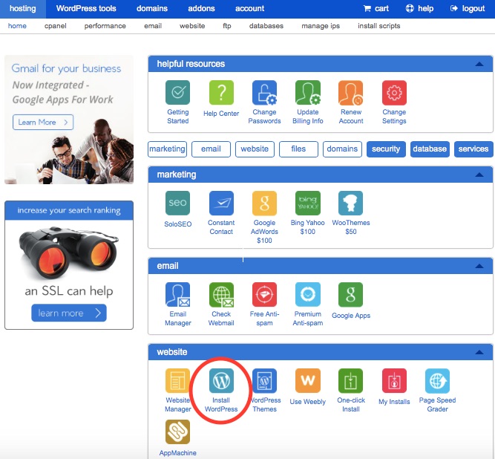
Task: Toggle the services filter button
Action: coord(473,149)
